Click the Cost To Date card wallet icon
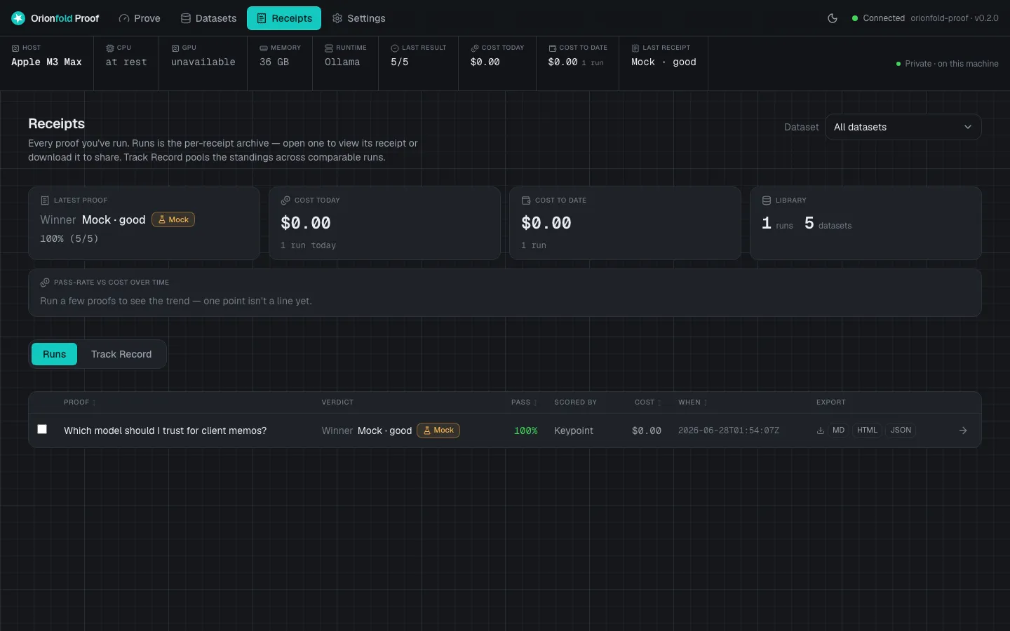The height and width of the screenshot is (631, 1010). tap(526, 201)
